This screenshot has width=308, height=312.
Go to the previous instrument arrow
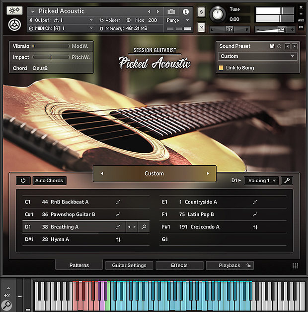point(149,12)
